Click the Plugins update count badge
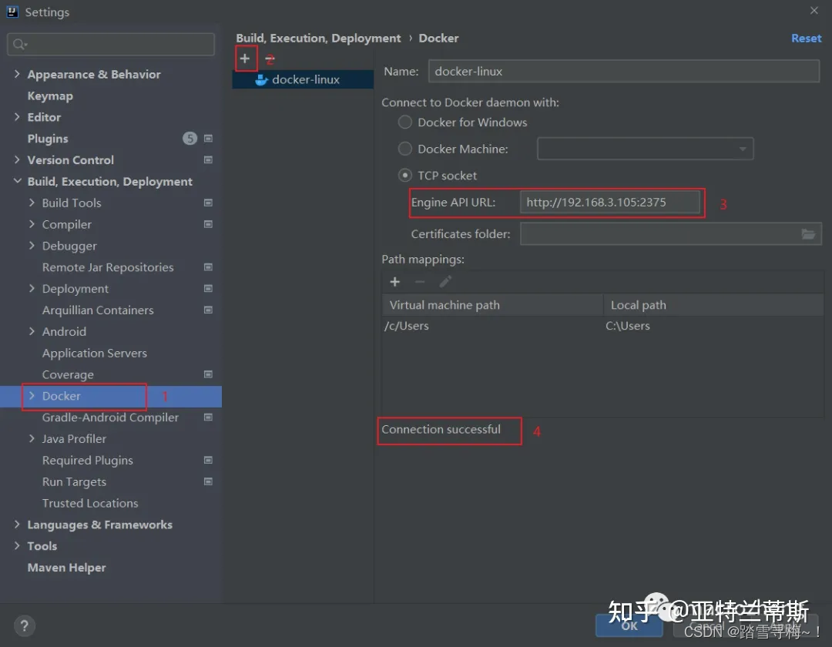 pyautogui.click(x=190, y=139)
